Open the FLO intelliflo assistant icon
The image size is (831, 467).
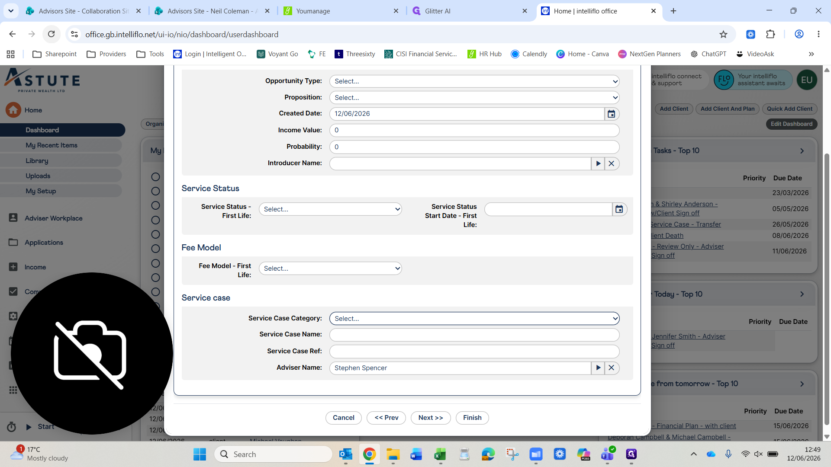[x=724, y=80]
